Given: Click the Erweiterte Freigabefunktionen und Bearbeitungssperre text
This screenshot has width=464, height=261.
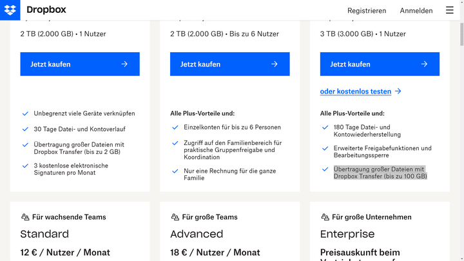Looking at the screenshot, I should [383, 152].
